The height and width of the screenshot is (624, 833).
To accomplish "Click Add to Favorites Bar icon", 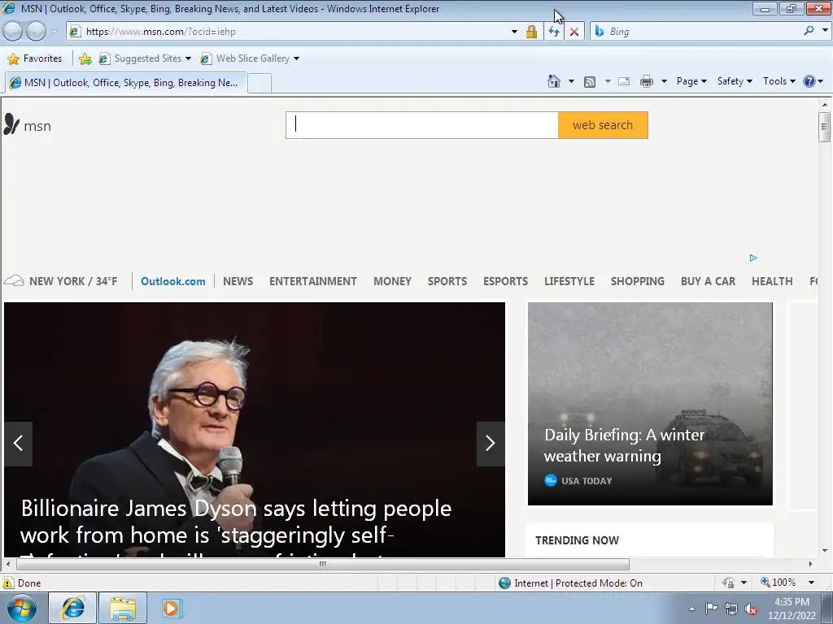I will [85, 58].
